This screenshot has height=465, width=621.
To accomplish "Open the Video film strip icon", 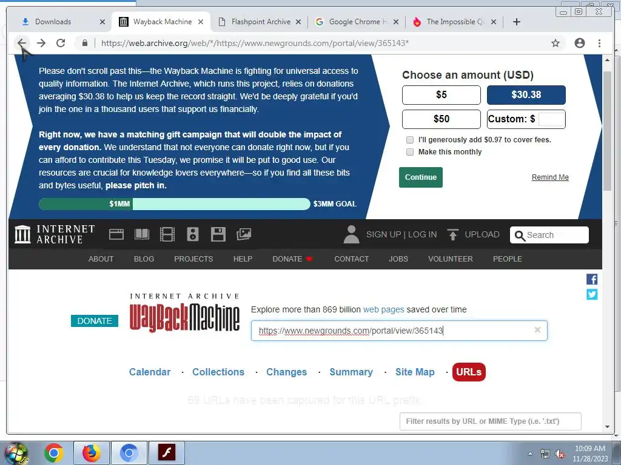I will point(167,234).
